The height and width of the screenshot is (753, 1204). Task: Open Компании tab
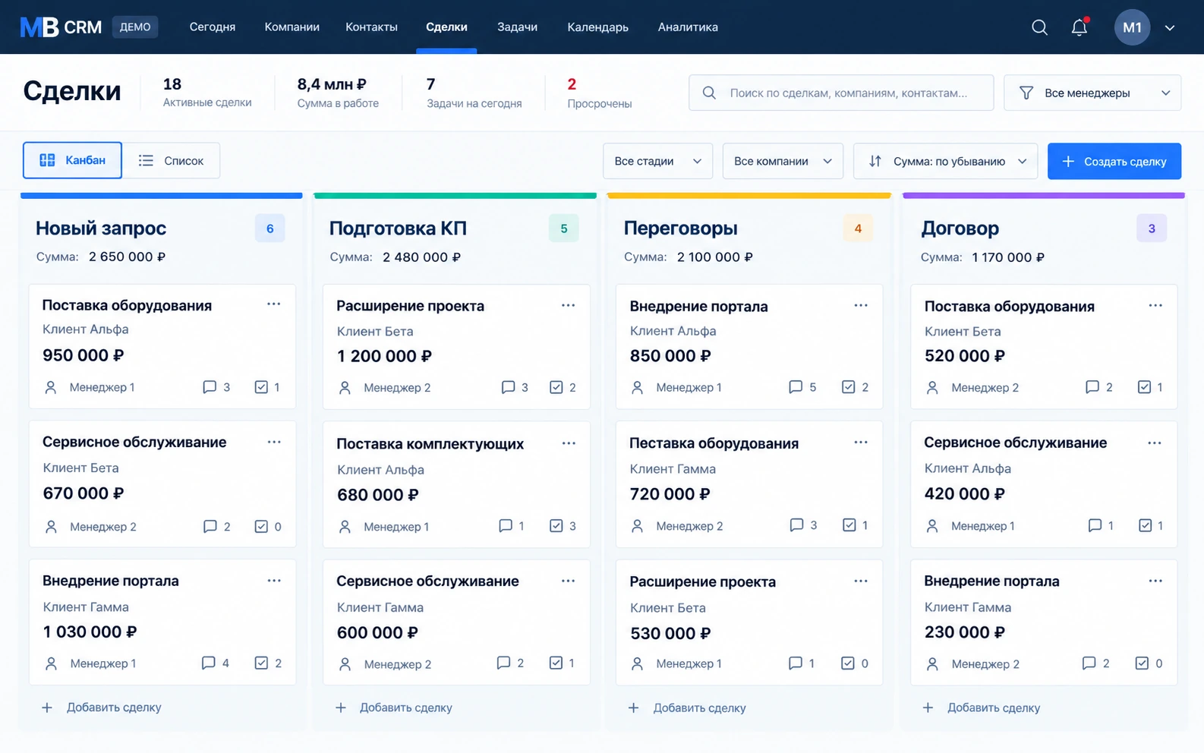(x=292, y=27)
